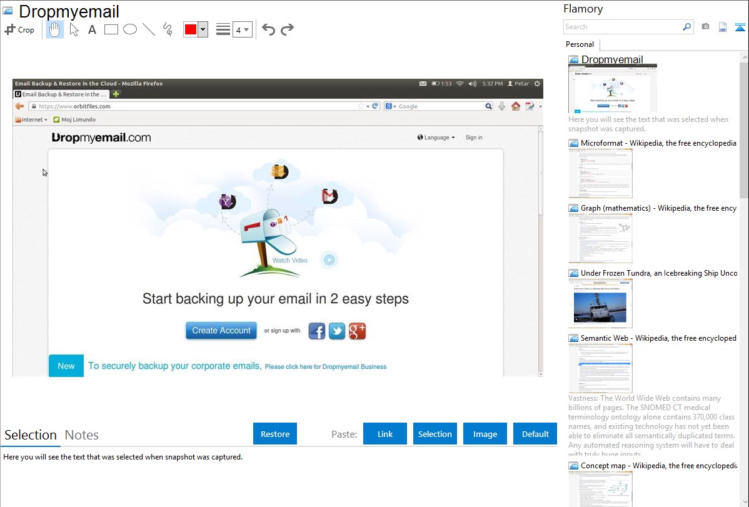Click the Firefox home icon
The image size is (749, 507).
tap(515, 106)
